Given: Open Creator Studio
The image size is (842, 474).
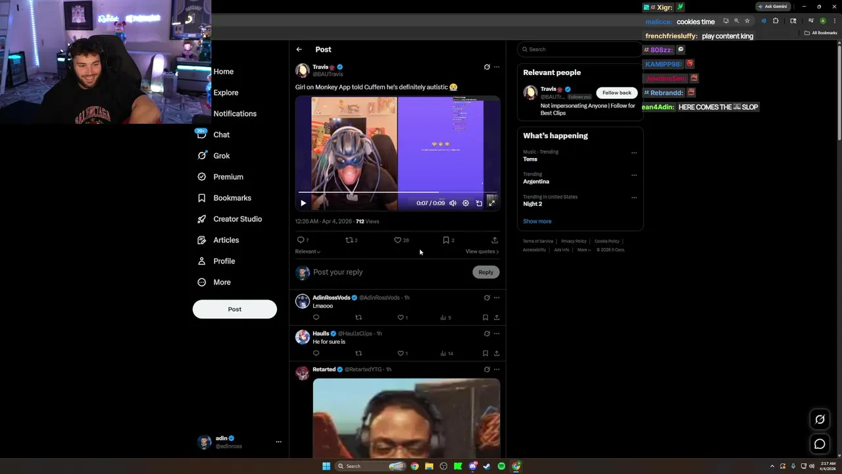Looking at the screenshot, I should pos(229,219).
